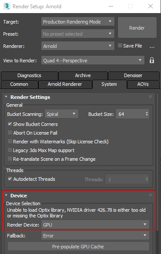161x254 pixels.
Task: Open the Fallback dropdown showing Error
Action: point(95,236)
